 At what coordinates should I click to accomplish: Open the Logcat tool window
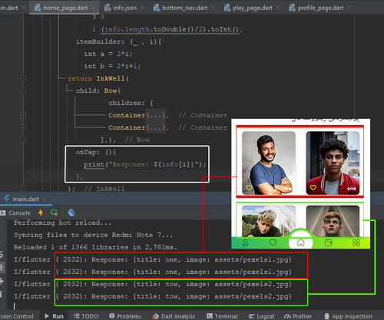point(261,316)
